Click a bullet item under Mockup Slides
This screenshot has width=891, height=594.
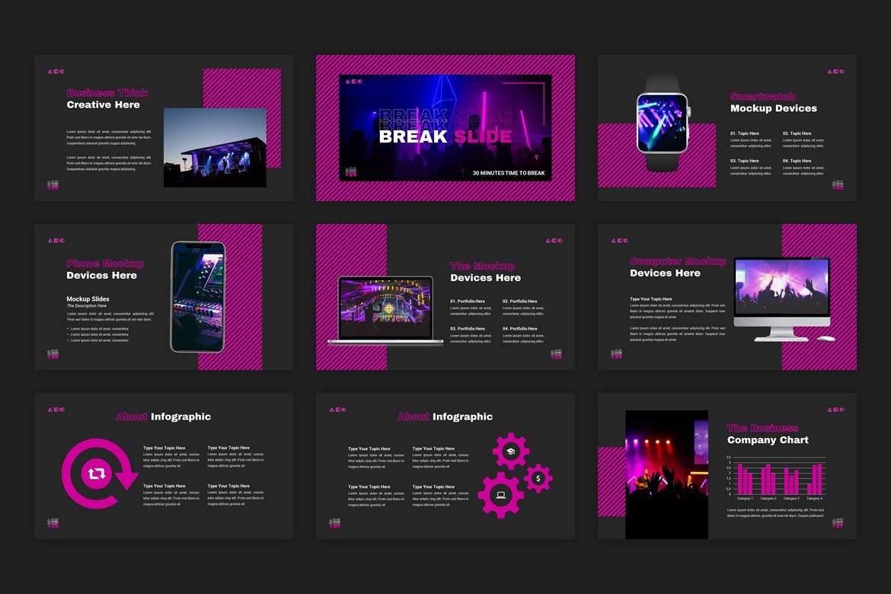coord(98,328)
